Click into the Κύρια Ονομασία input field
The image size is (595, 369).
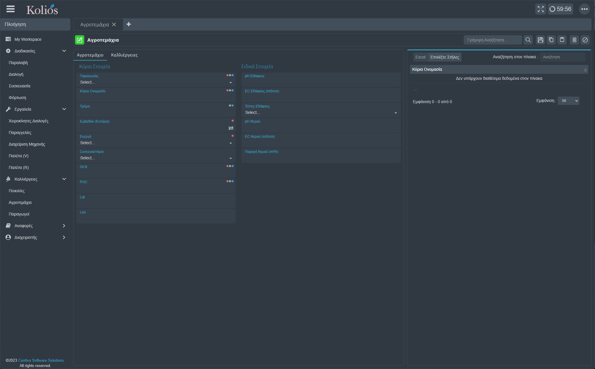click(156, 95)
